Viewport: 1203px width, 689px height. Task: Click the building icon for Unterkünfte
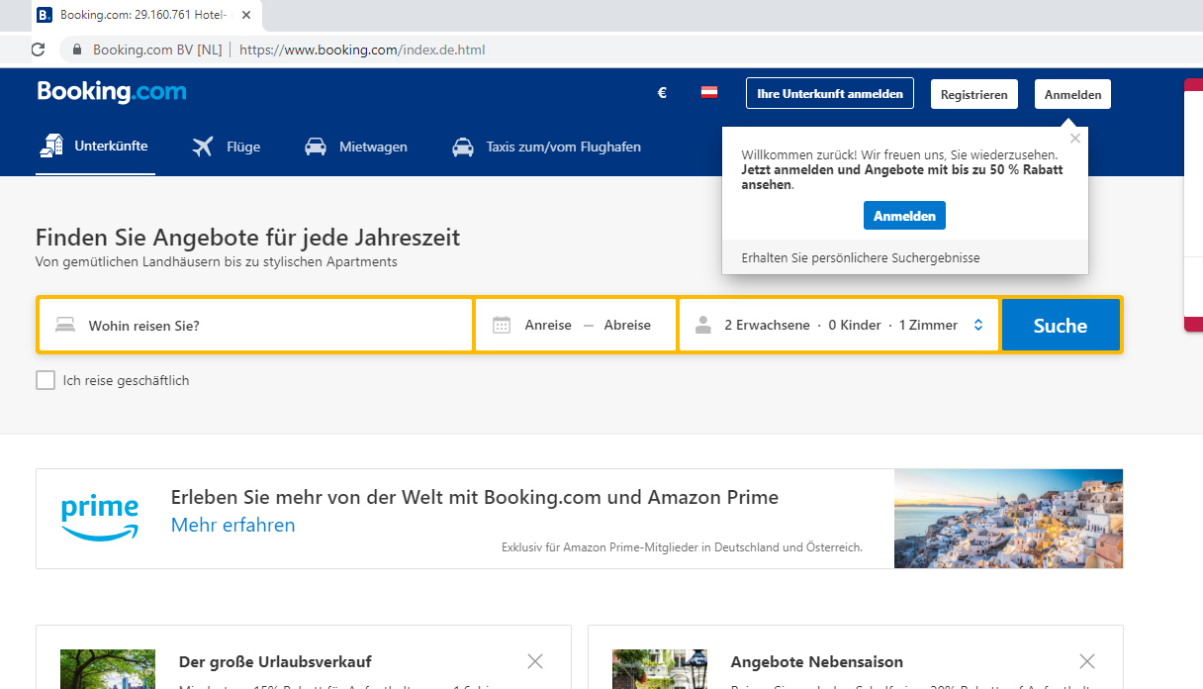click(51, 146)
